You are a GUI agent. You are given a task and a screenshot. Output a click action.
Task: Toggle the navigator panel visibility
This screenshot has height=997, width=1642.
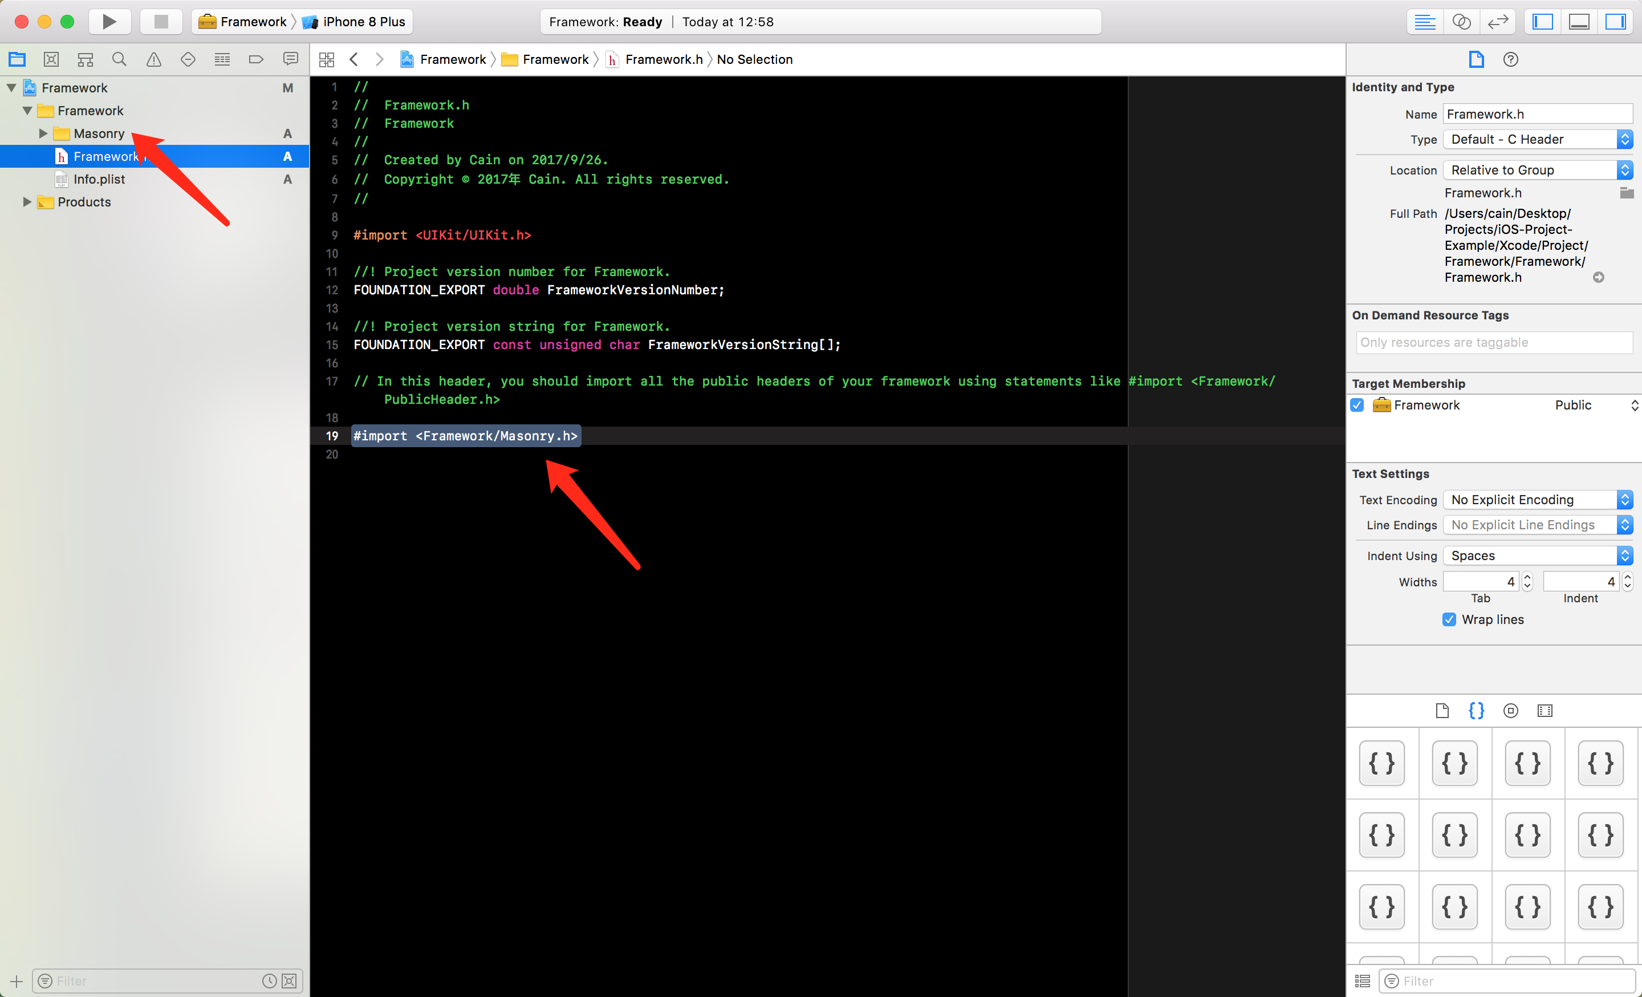[x=1543, y=21]
